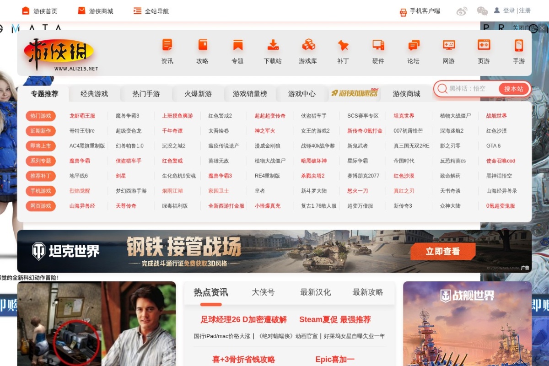
Task: Click the 登录 login link
Action: pyautogui.click(x=509, y=11)
